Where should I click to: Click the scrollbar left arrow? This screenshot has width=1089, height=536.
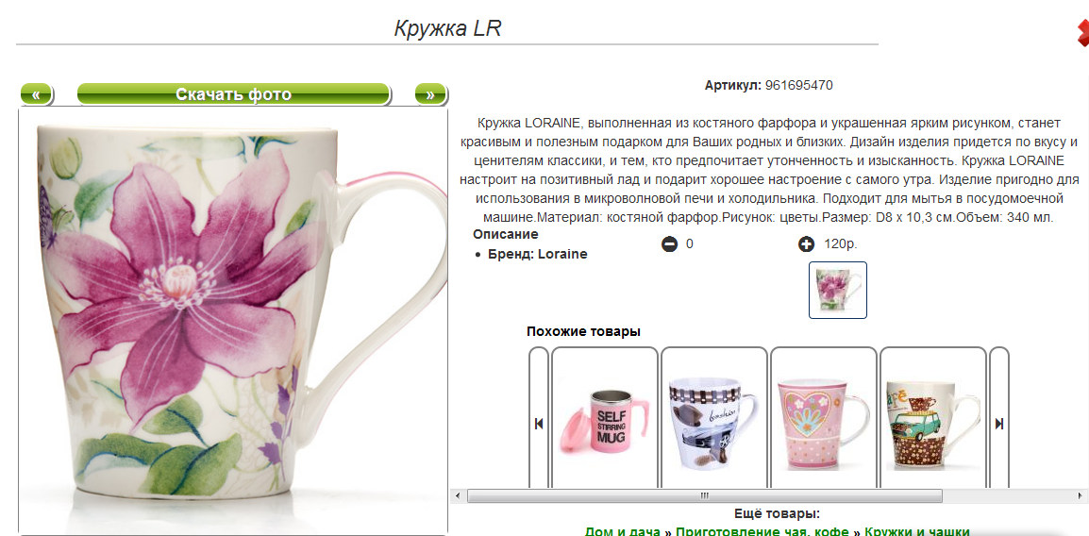(457, 495)
